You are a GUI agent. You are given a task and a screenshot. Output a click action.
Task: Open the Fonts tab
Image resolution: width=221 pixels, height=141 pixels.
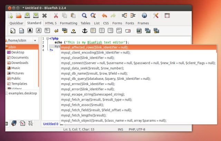coord(130,23)
